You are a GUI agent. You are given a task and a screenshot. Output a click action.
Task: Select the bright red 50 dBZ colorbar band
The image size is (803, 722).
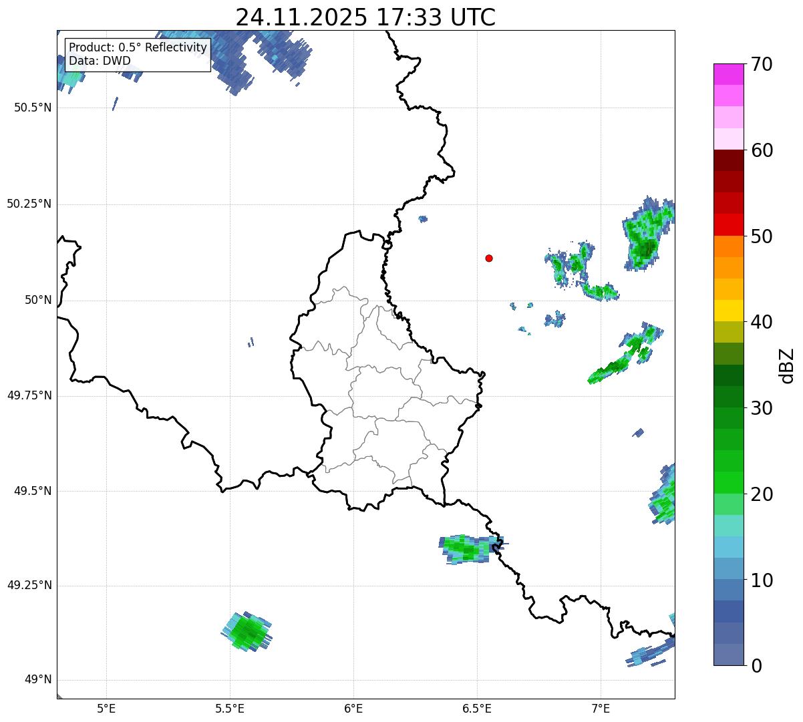coord(728,224)
